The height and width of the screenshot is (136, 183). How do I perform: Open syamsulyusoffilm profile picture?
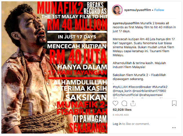117,10
